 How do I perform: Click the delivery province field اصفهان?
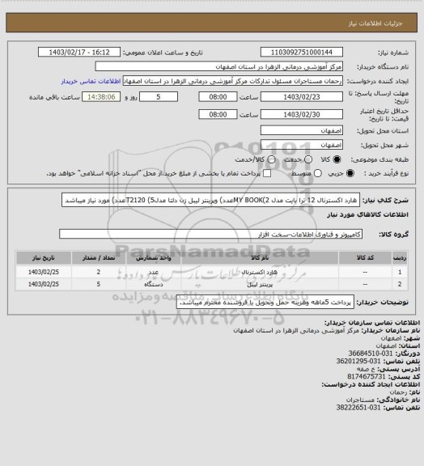click(302, 130)
